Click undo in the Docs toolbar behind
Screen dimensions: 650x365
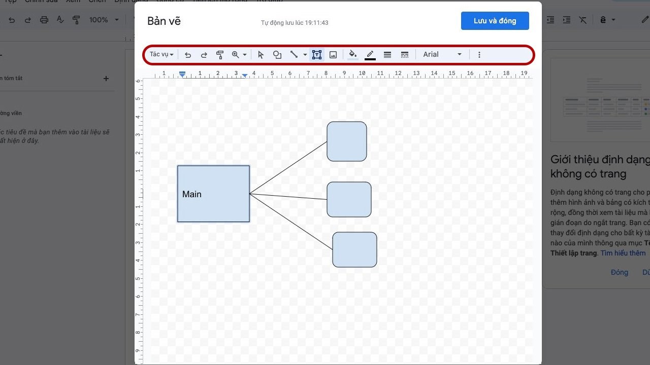pos(12,20)
